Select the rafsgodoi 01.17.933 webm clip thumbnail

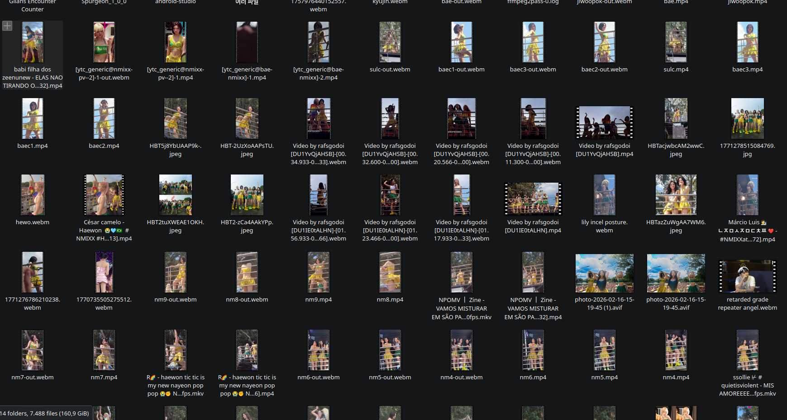[462, 195]
